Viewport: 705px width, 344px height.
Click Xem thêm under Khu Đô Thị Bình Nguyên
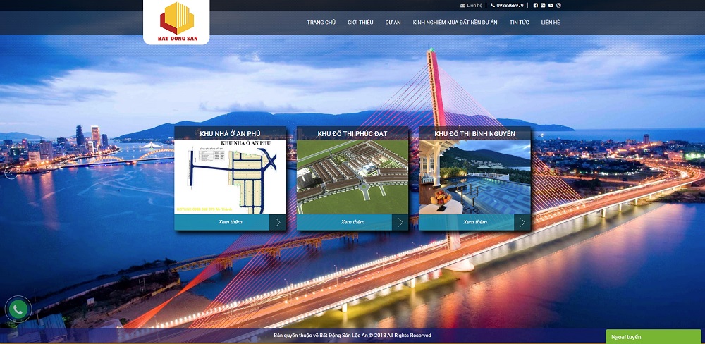click(474, 222)
